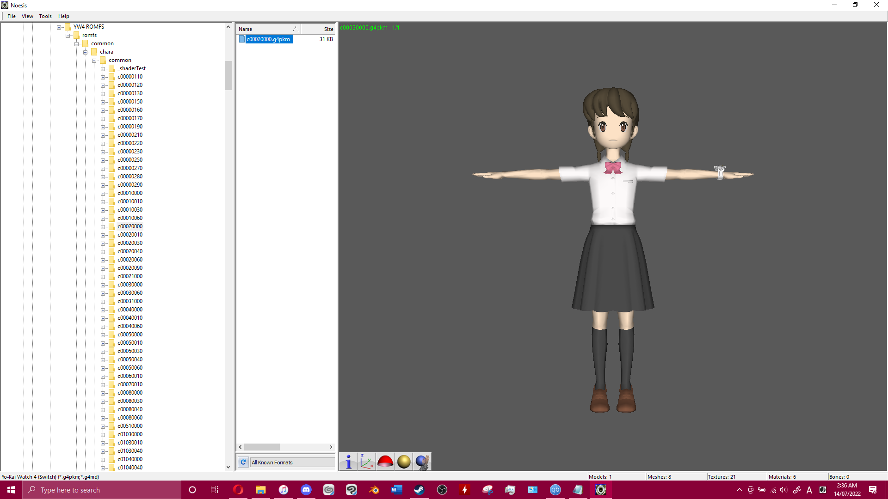Click the Cortana circle icon
The image size is (888, 499).
(192, 490)
